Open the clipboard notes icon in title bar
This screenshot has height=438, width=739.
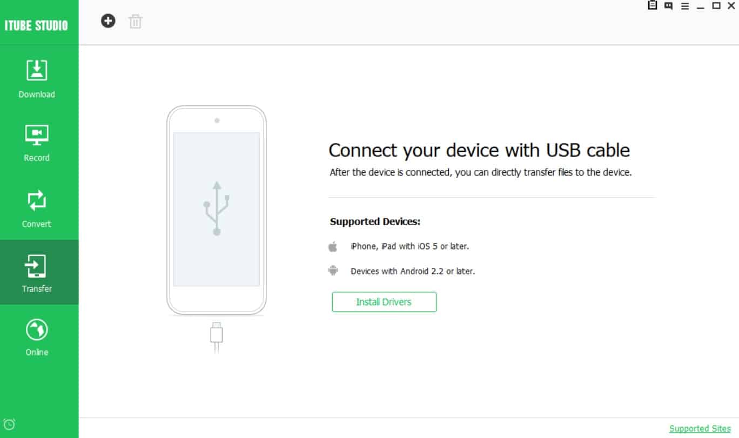coord(653,5)
